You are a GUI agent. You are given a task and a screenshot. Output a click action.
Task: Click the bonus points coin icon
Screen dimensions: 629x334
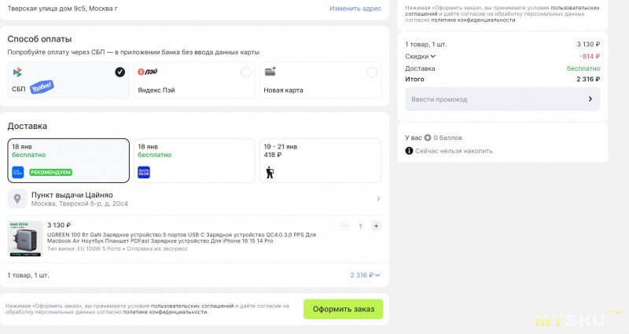point(427,138)
